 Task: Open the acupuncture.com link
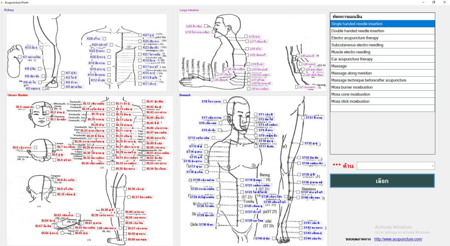click(398, 239)
